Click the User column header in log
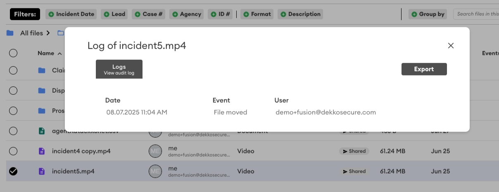Image resolution: width=499 pixels, height=192 pixels. click(281, 100)
